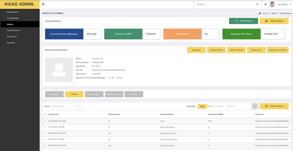Click the customer profile picture placeholder
This screenshot has width=293, height=151.
point(59,70)
